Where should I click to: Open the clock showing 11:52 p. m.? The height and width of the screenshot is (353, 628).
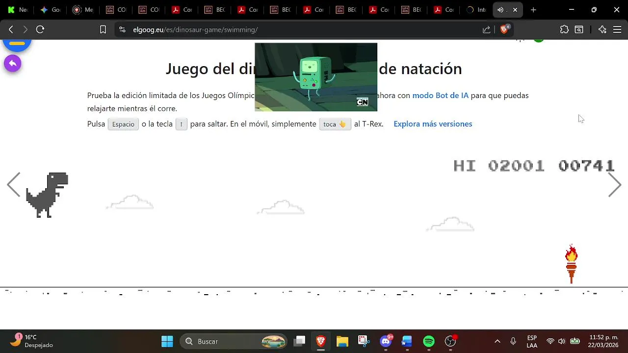[x=604, y=341]
